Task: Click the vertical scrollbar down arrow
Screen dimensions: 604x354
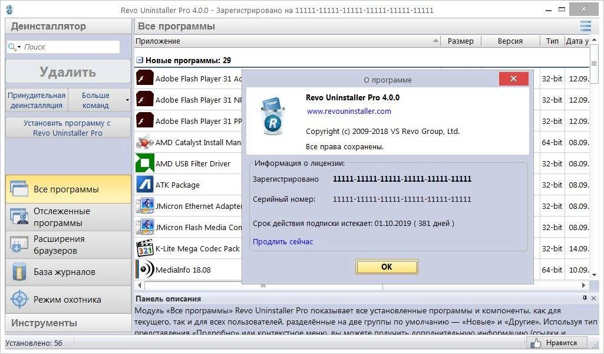Action: 595,274
